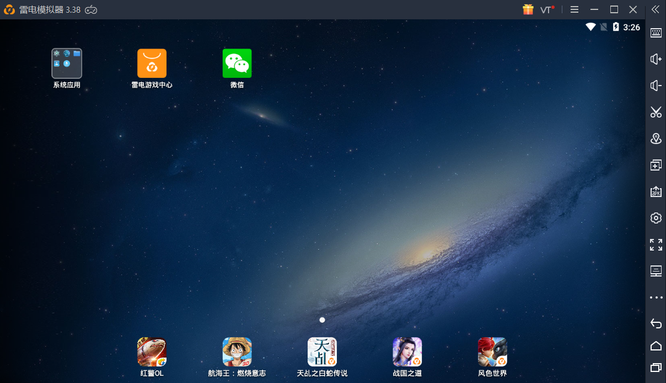The image size is (666, 383).
Task: Open the 风色世界 game
Action: click(x=492, y=352)
